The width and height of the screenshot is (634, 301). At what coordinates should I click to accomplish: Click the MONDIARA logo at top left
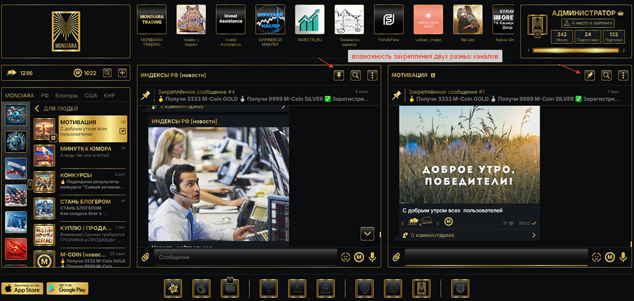[65, 32]
